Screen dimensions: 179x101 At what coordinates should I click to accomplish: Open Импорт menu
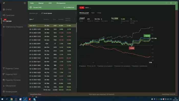point(41,3)
